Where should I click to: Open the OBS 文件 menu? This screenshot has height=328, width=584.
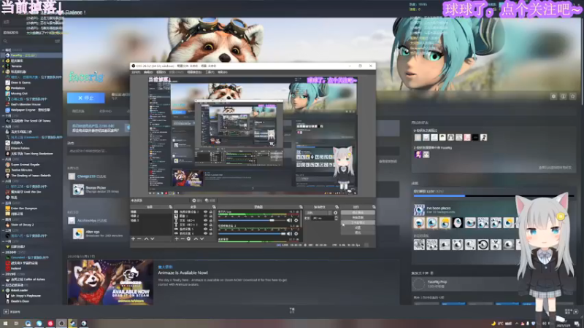[x=136, y=72]
